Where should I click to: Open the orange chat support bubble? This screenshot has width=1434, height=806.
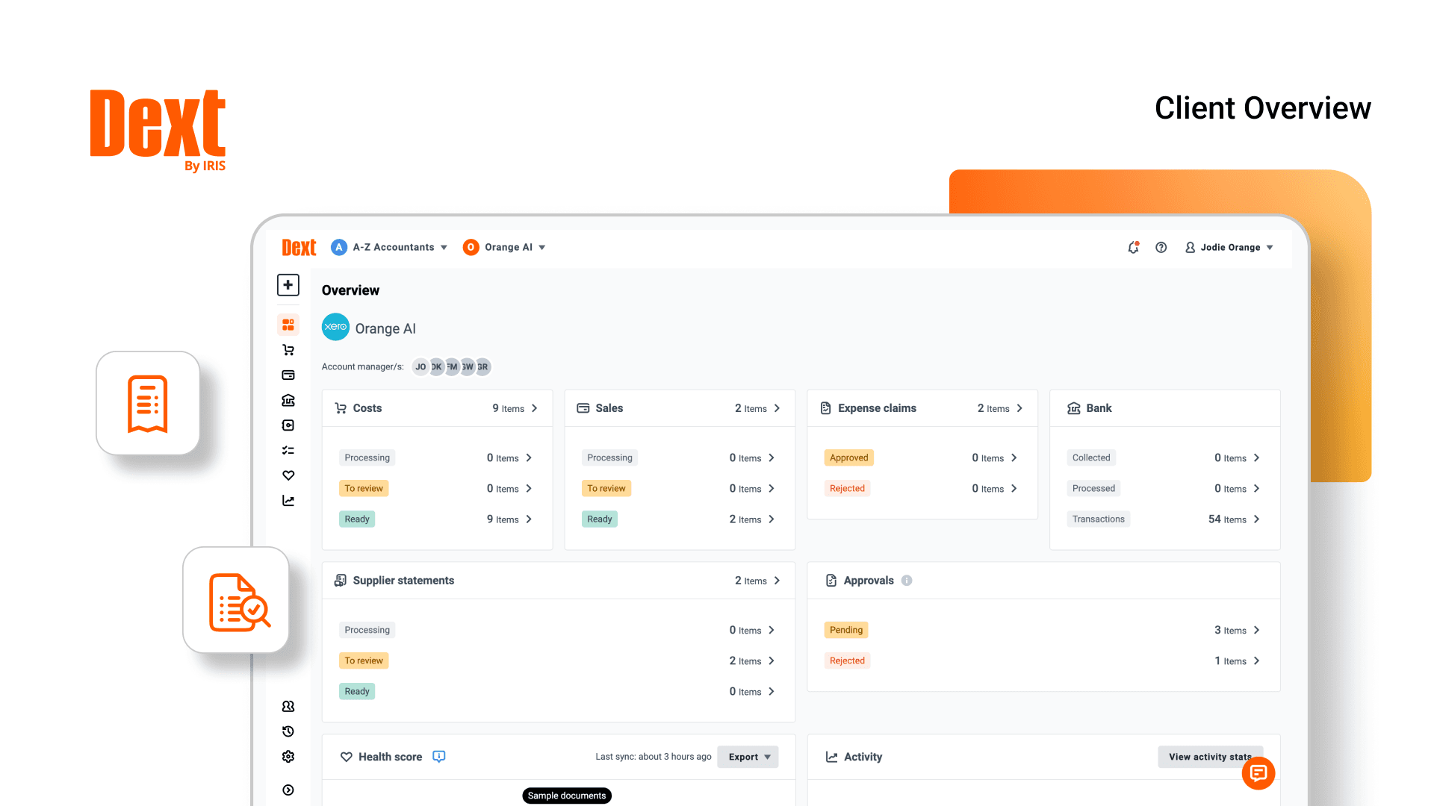coord(1258,773)
